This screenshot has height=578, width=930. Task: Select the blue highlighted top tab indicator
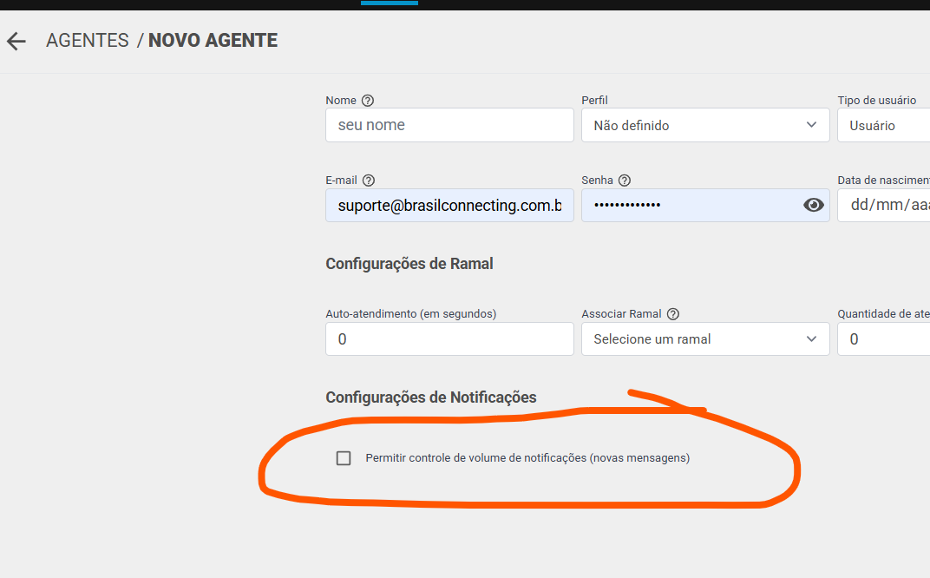point(389,3)
